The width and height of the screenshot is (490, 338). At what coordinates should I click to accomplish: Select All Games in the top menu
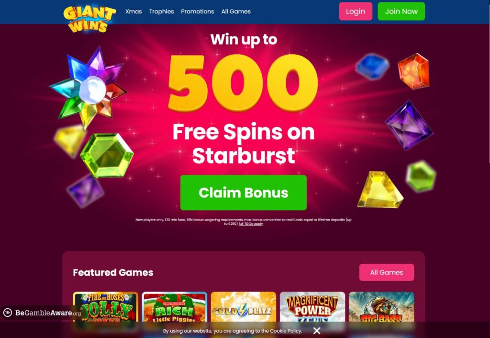click(x=236, y=12)
